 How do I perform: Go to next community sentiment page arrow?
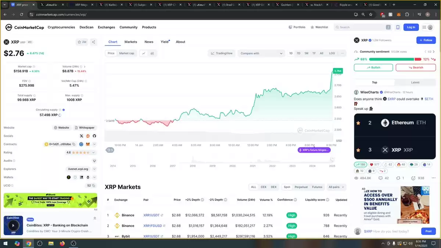pos(434,52)
